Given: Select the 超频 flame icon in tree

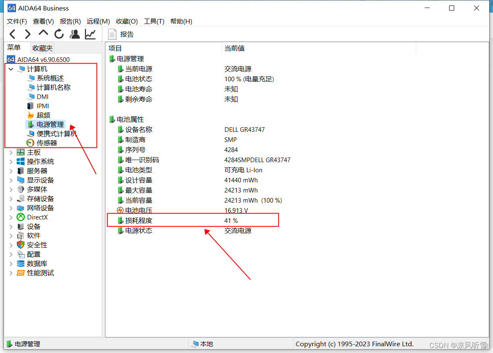Looking at the screenshot, I should tap(30, 115).
